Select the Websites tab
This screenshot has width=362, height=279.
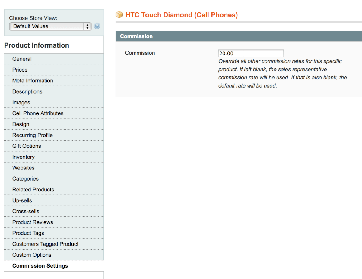point(23,168)
